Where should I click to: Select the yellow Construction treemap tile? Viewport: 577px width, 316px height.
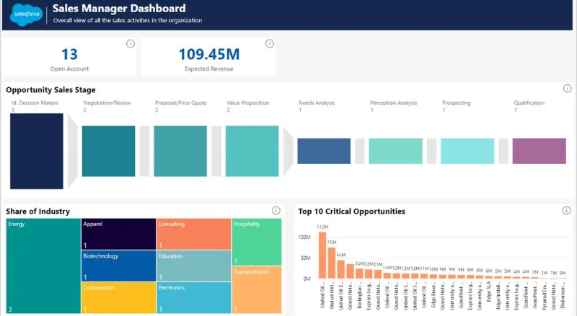(118, 297)
